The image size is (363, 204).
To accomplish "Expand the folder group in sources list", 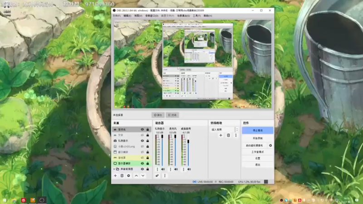I will coord(114,169).
